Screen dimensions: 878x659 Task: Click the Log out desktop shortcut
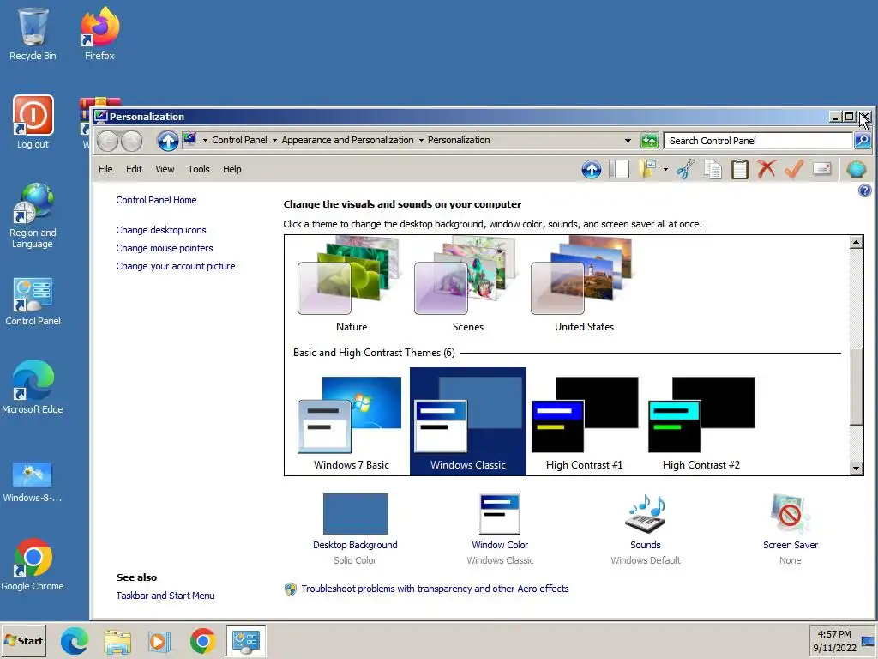[x=33, y=122]
